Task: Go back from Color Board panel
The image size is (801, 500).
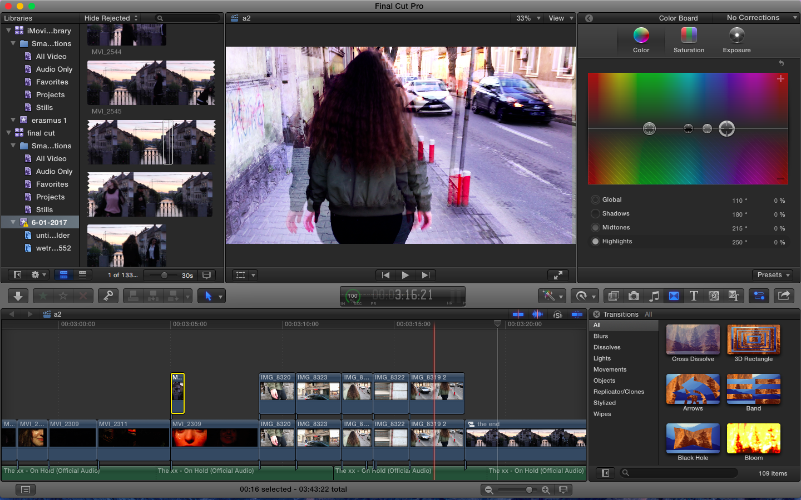Action: tap(589, 18)
